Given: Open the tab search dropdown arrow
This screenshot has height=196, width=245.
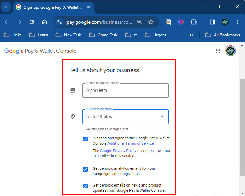Looking at the screenshot, I should pos(6,7).
